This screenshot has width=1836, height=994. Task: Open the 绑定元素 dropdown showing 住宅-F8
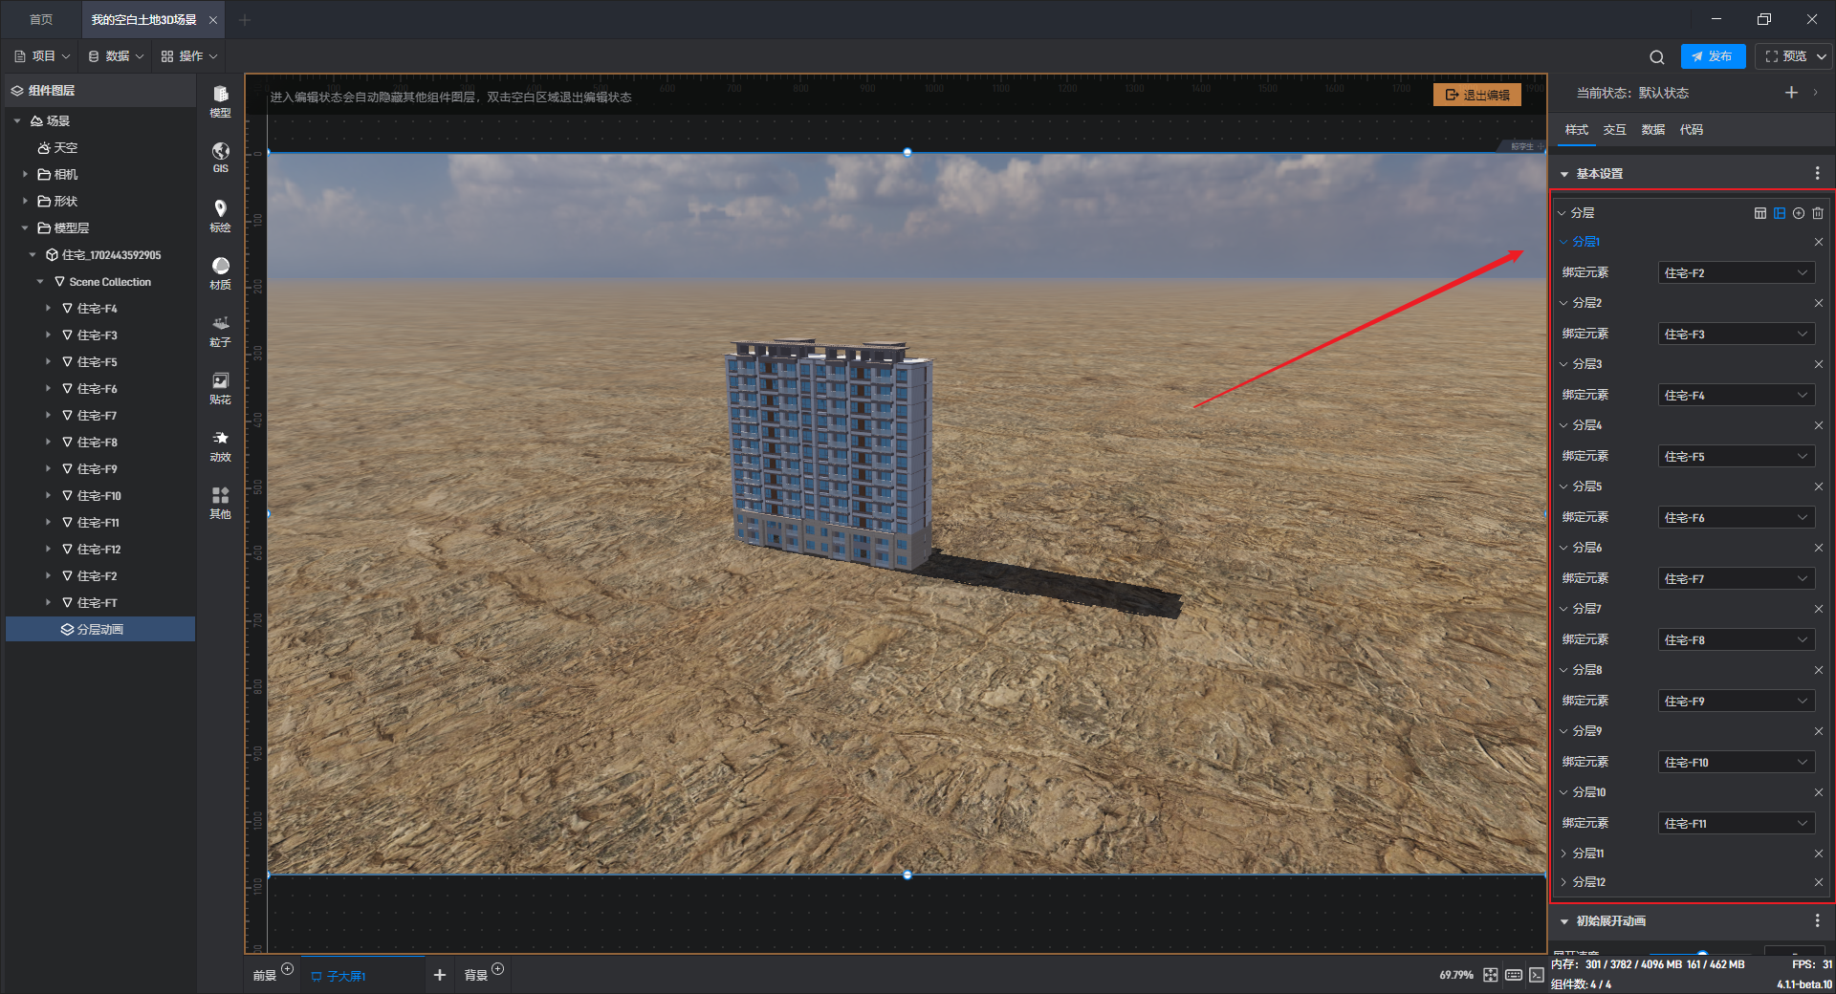click(x=1736, y=640)
